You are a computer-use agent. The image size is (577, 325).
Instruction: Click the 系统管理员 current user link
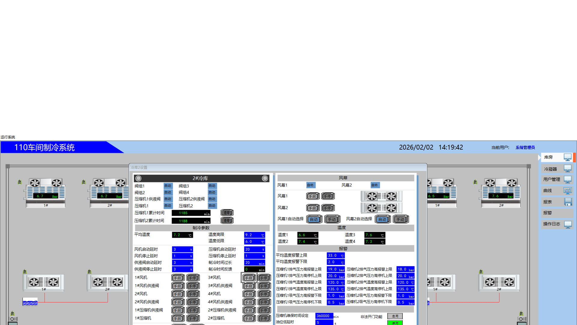point(525,147)
